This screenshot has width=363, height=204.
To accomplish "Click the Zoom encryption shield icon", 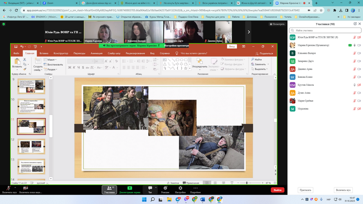I will pyautogui.click(x=4, y=24).
